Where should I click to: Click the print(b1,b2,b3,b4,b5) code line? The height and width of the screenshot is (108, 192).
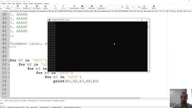76,81
